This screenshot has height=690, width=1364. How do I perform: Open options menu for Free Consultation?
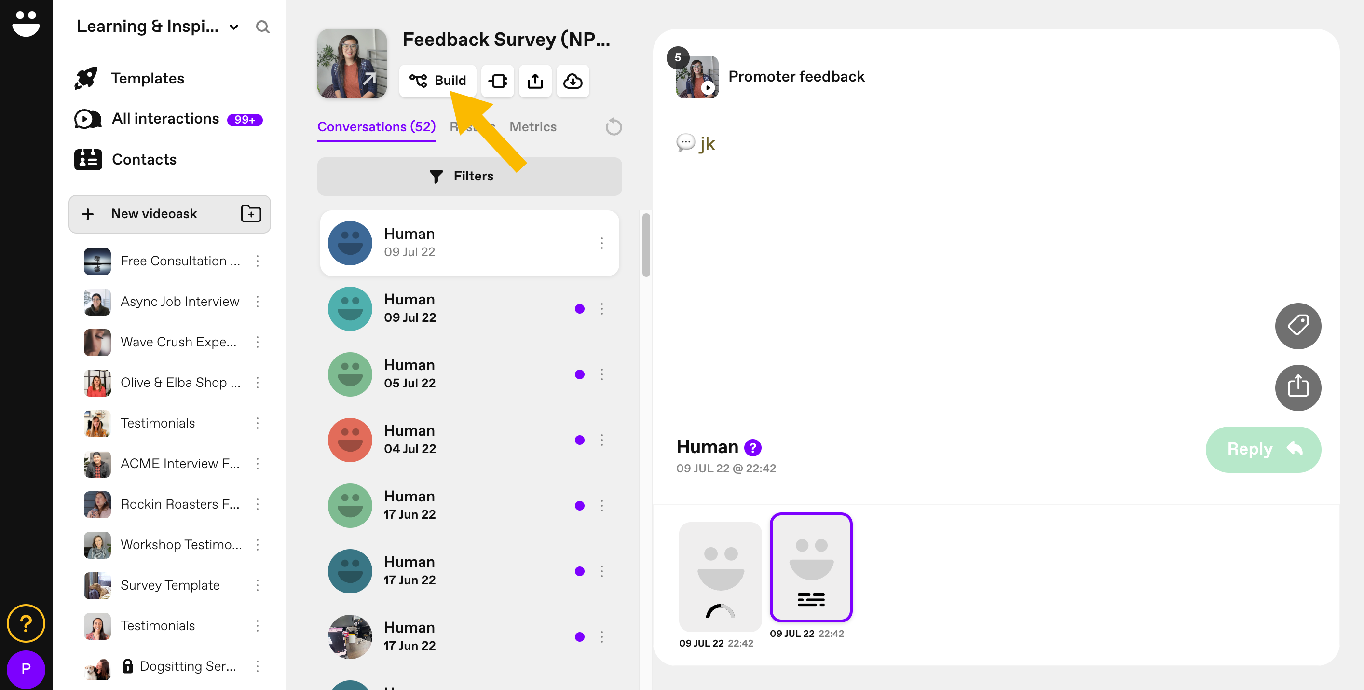258,261
